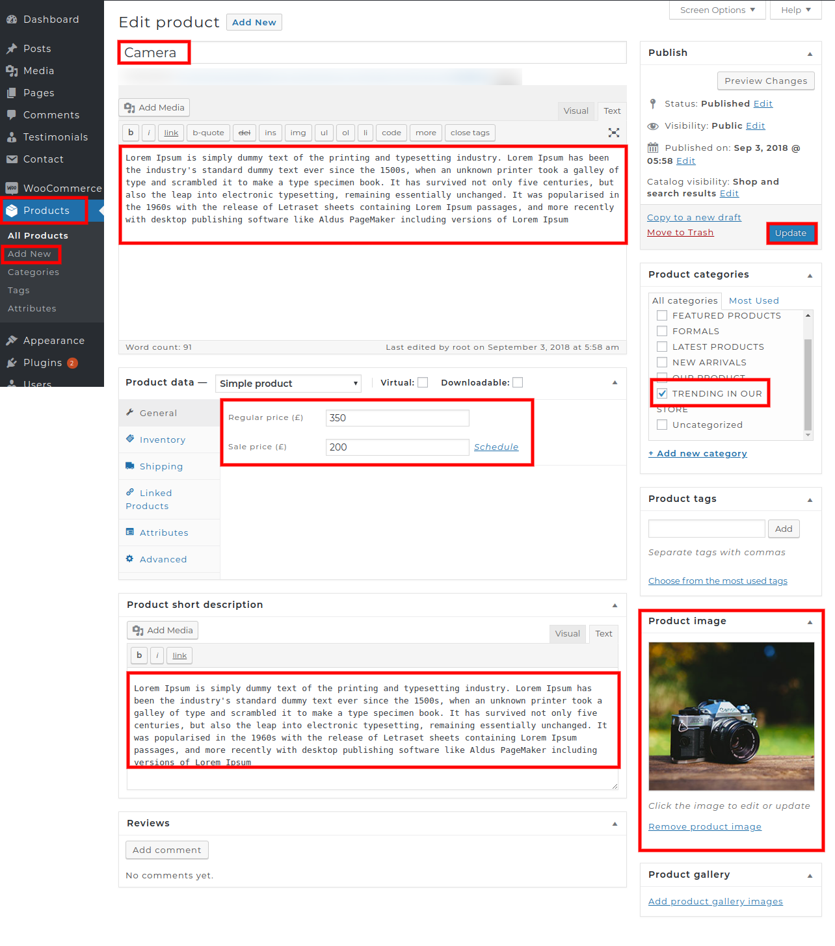Collapse the Product tags panel

coord(810,500)
